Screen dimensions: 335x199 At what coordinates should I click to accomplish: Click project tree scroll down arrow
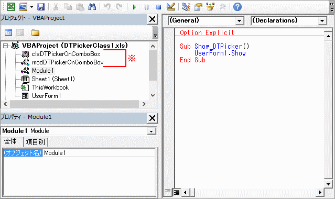tap(153, 95)
